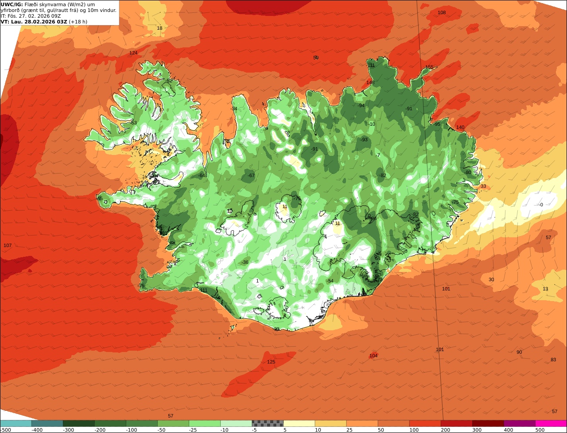Viewport: 567px width, 433px height.
Task: Click the '-300' legend scale label
Action: (x=69, y=430)
